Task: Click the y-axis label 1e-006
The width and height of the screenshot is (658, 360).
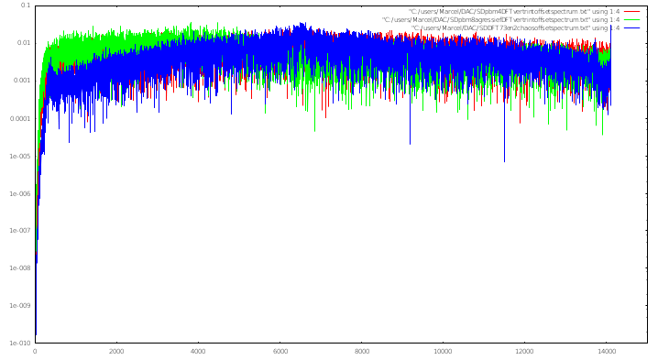Action: click(20, 194)
